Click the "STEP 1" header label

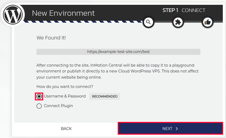click(170, 10)
